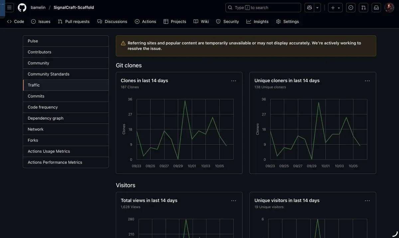Open options menu for Total views chart
The image size is (399, 238).
coord(233,200)
